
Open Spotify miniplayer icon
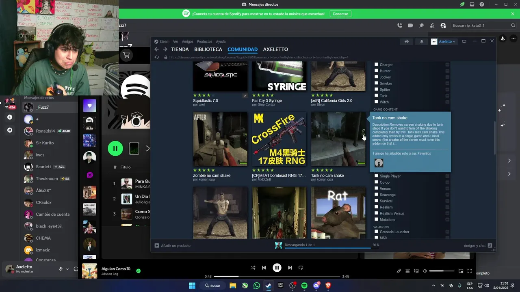(x=461, y=271)
